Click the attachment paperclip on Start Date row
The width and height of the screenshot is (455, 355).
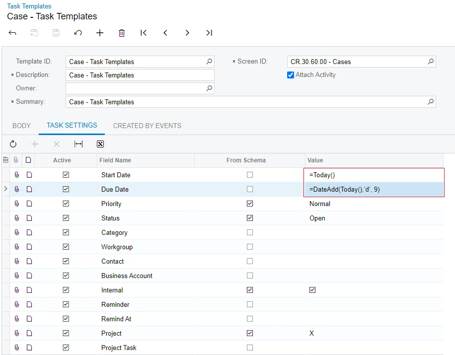pos(17,175)
